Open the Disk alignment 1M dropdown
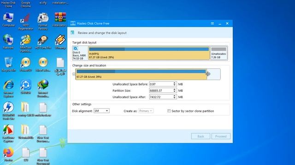295x165 pixels. click(x=101, y=111)
